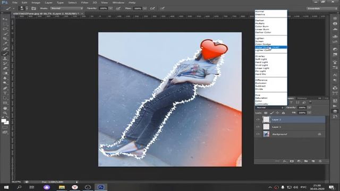Open the brush preset picker arrow

click(x=27, y=8)
